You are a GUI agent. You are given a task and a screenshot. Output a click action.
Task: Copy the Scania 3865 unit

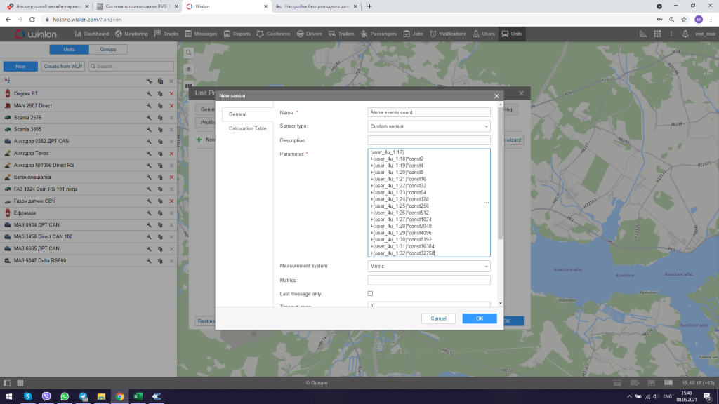(x=161, y=129)
